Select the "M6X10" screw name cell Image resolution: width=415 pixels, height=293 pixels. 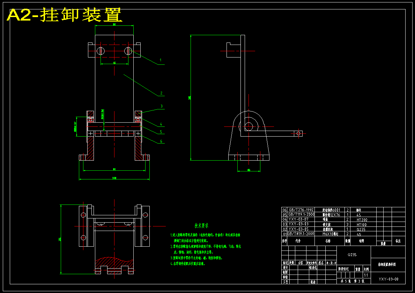331,234
